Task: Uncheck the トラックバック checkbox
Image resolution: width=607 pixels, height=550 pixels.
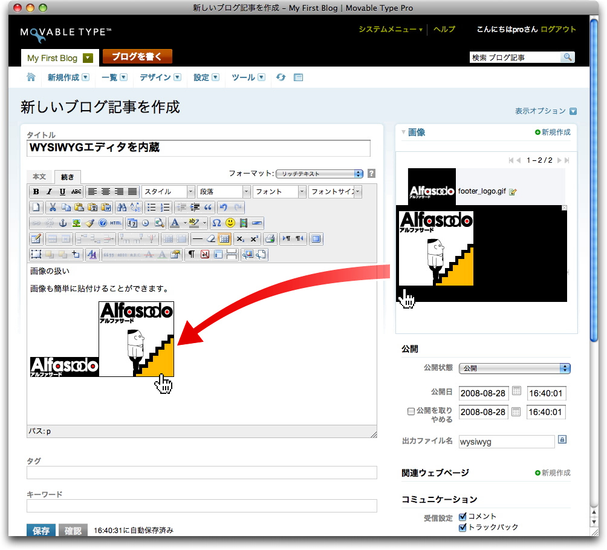Action: coord(463,528)
